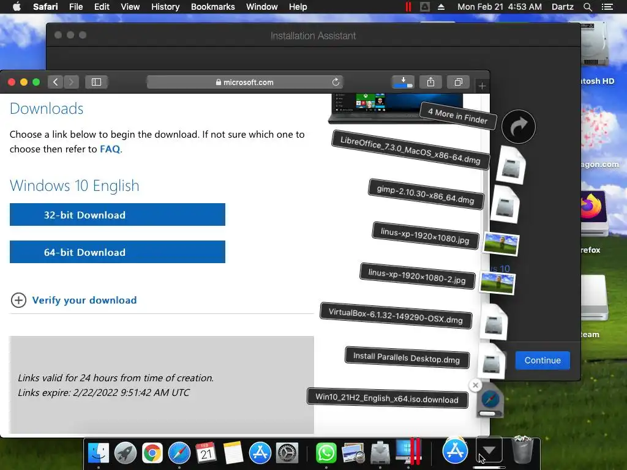This screenshot has width=627, height=470.
Task: Go forward in Safari history
Action: 71,82
